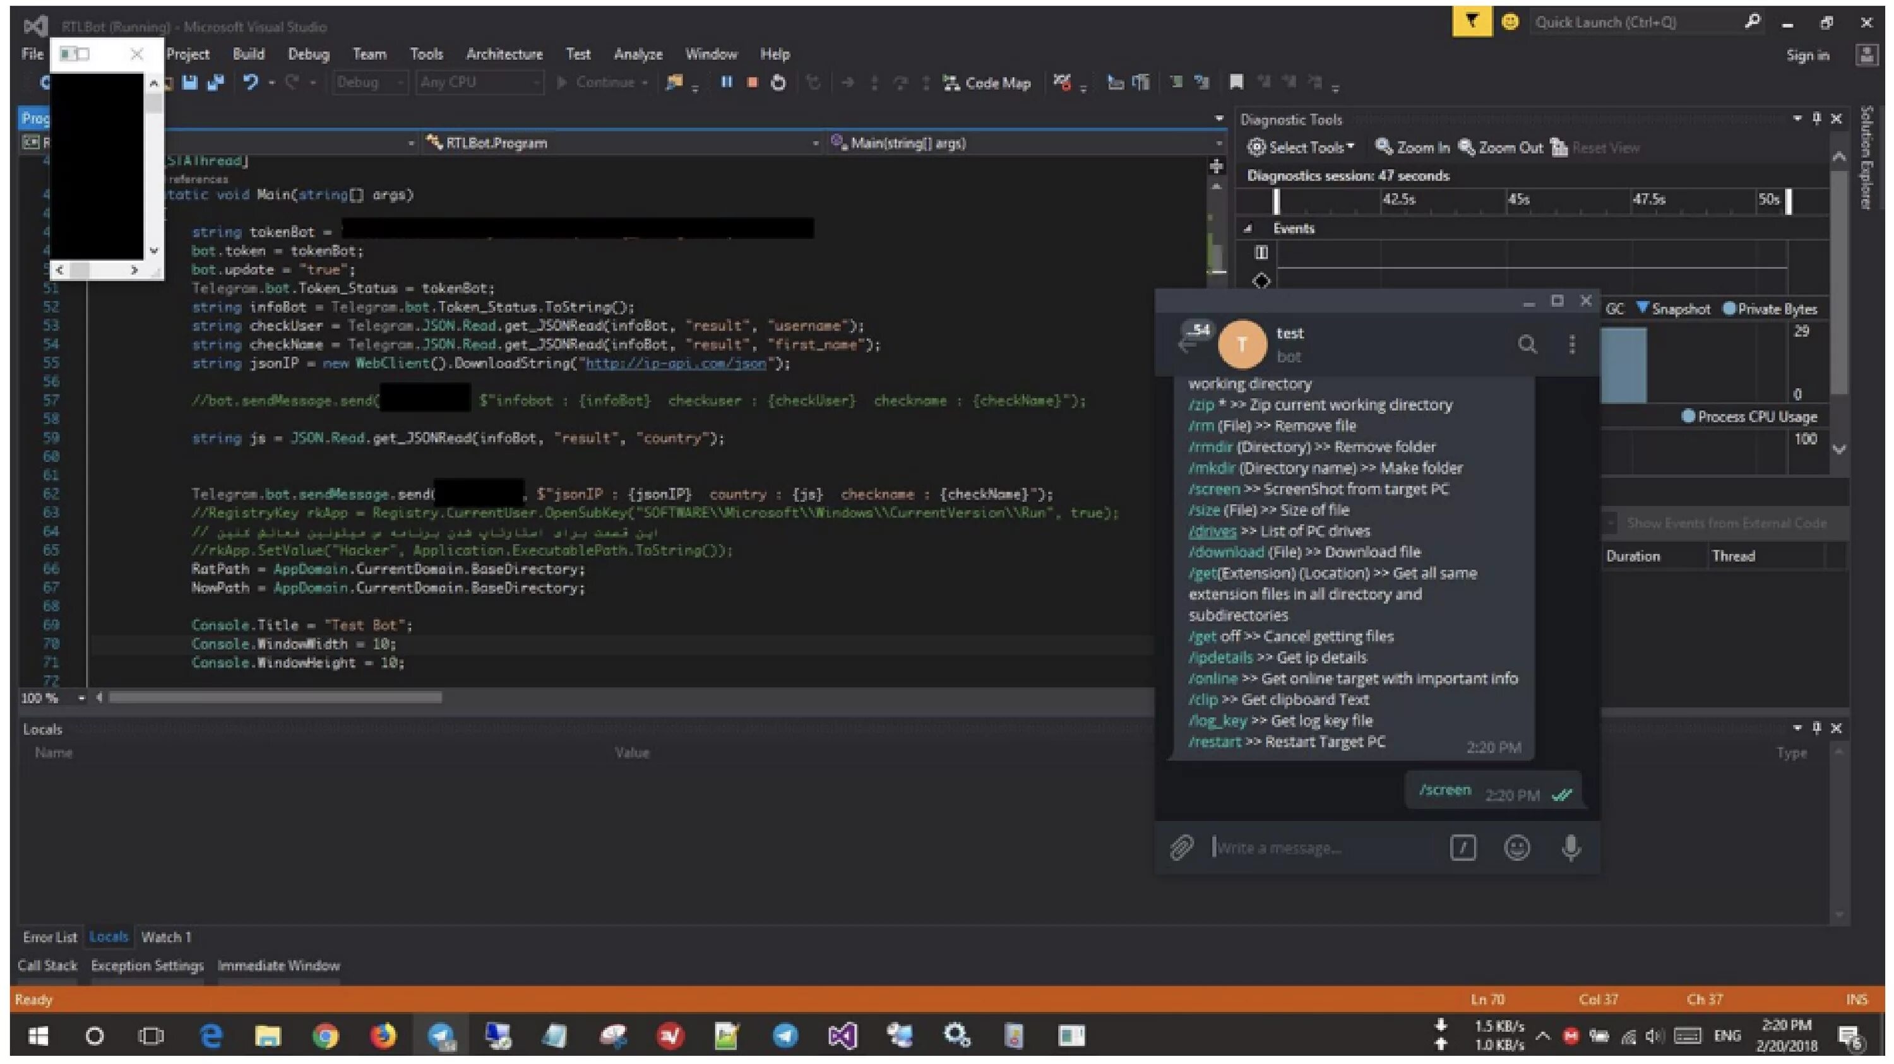
Task: Collapse the Events section expander
Action: point(1248,228)
